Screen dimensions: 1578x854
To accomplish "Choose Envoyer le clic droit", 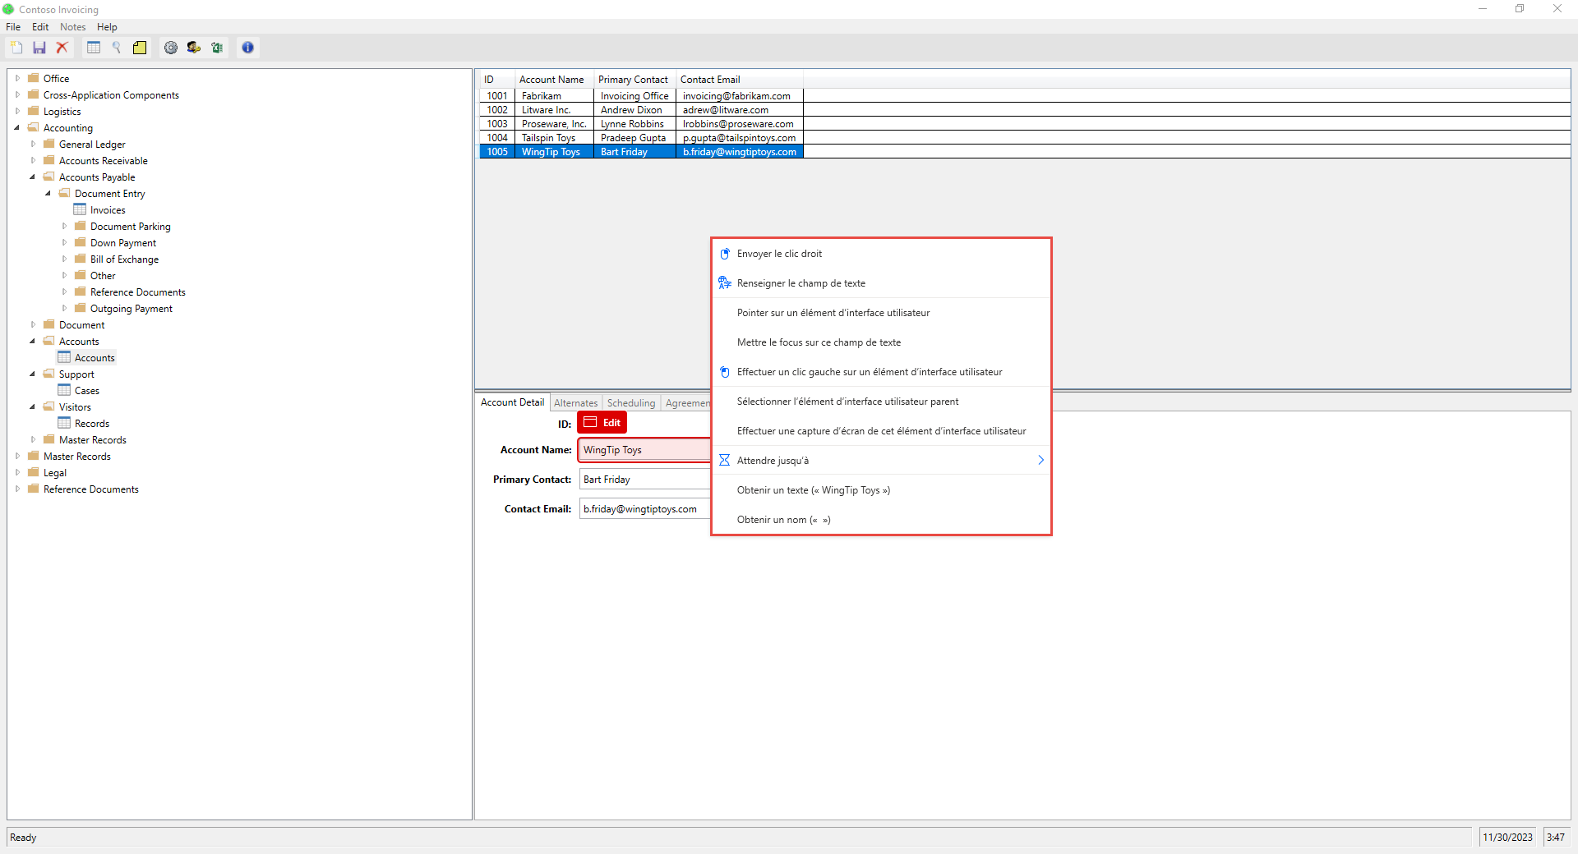I will click(881, 254).
